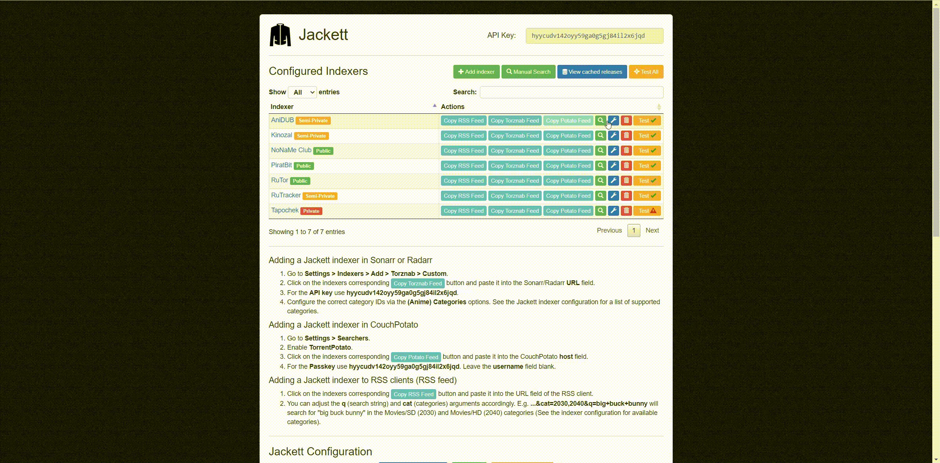Screen dimensions: 940x463
Task: Click the Next pagination link
Action: (652, 230)
